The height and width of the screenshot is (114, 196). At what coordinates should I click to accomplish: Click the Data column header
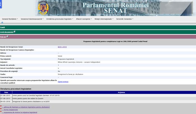(x=6, y=92)
